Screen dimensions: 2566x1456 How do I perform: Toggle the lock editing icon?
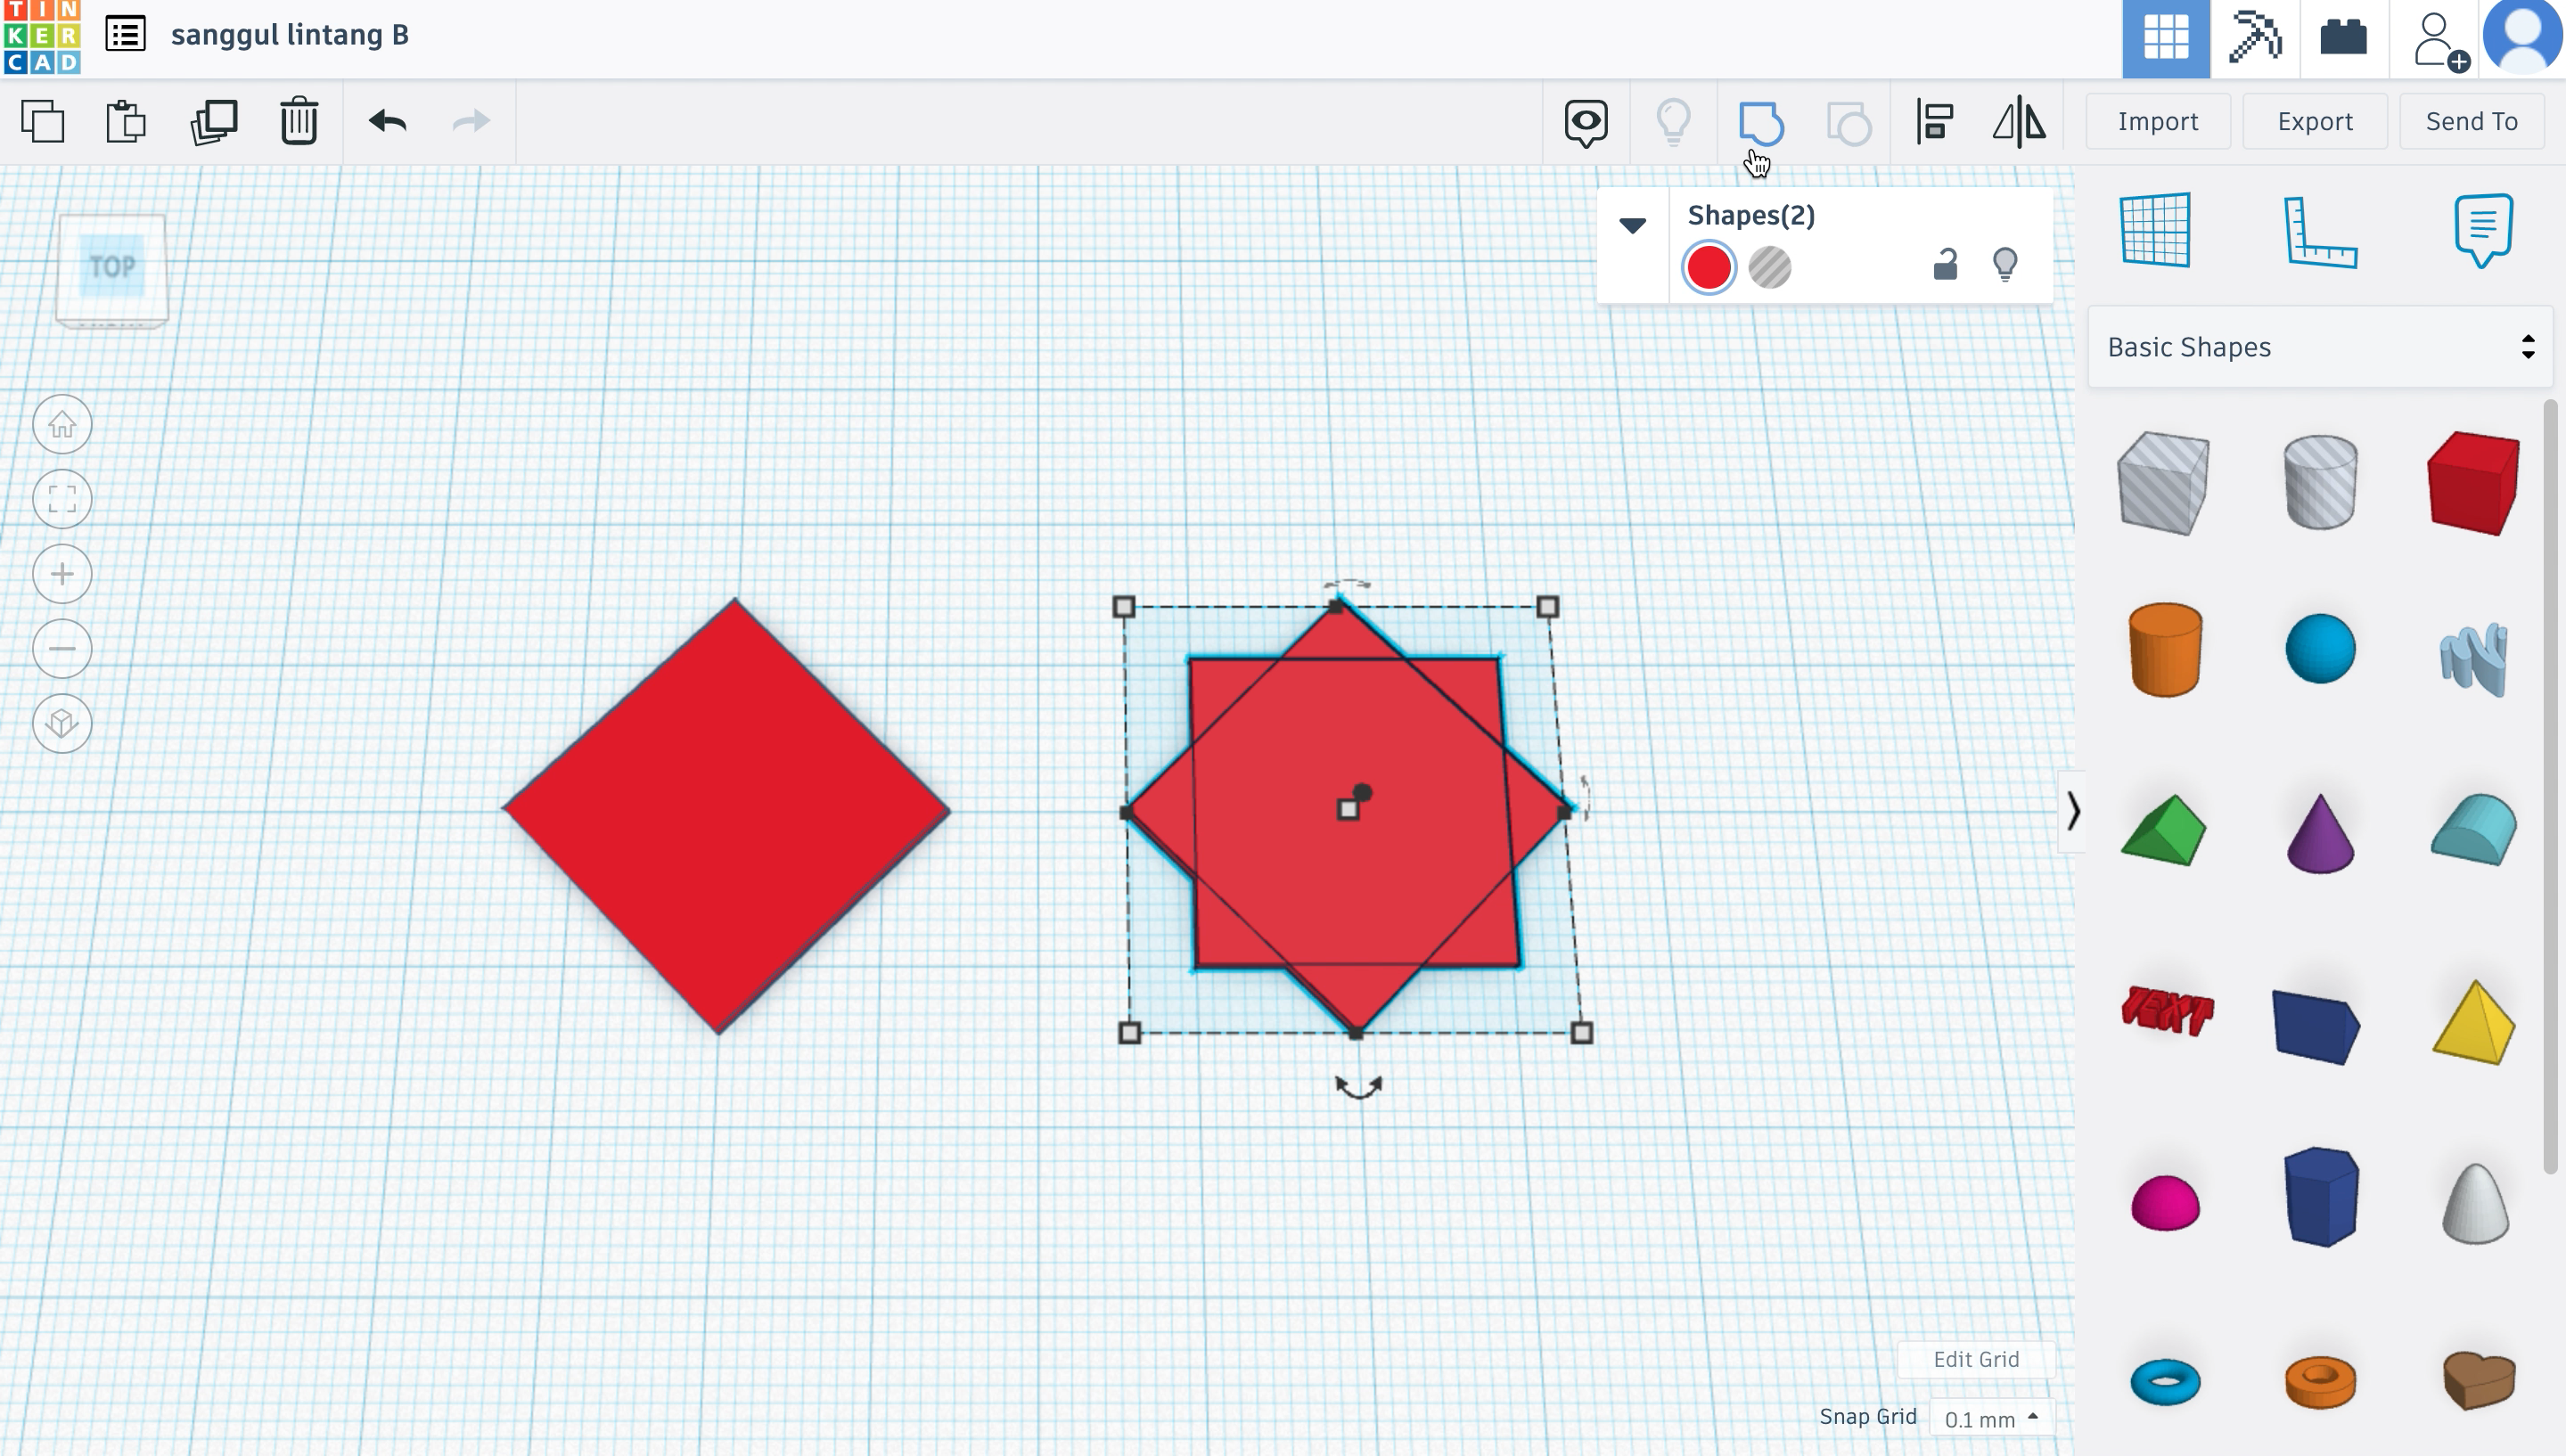pos(1945,264)
